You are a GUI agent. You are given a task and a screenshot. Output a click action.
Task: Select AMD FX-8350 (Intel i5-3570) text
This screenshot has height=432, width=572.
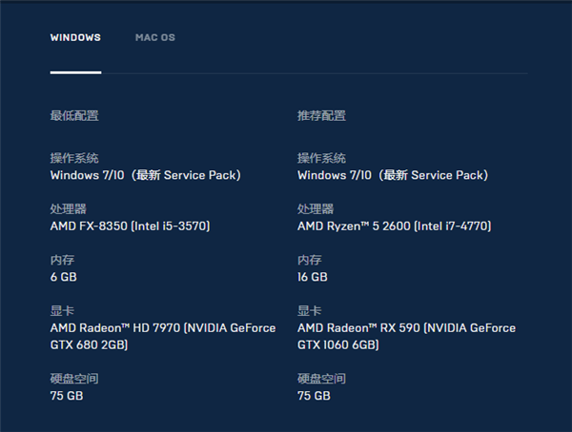pos(130,226)
